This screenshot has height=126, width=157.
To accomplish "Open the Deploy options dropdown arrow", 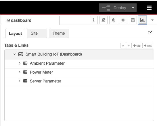I will coord(133,8).
